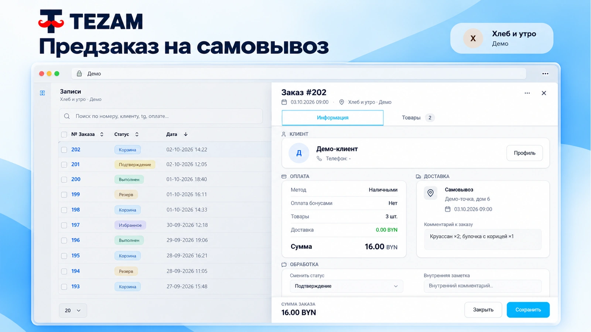Screen dimensions: 591x332
Task: Check the box for order 196
Action: click(x=64, y=241)
